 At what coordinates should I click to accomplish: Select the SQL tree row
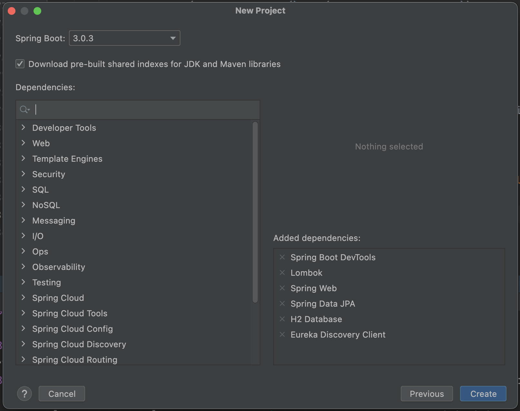[x=134, y=190]
